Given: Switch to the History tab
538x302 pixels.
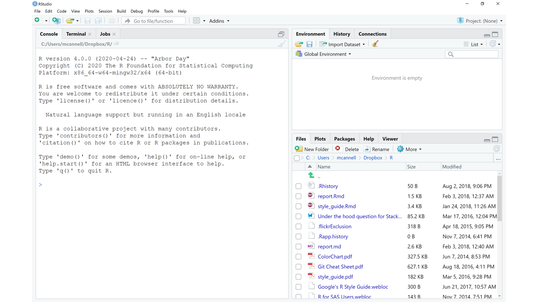Looking at the screenshot, I should 342,34.
